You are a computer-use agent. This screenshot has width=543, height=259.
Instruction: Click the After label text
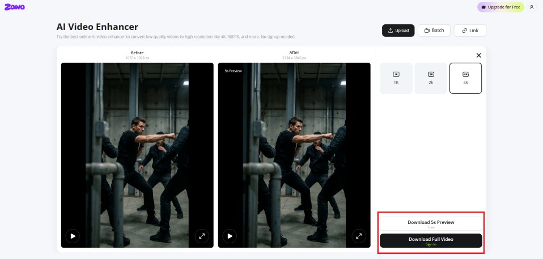294,53
